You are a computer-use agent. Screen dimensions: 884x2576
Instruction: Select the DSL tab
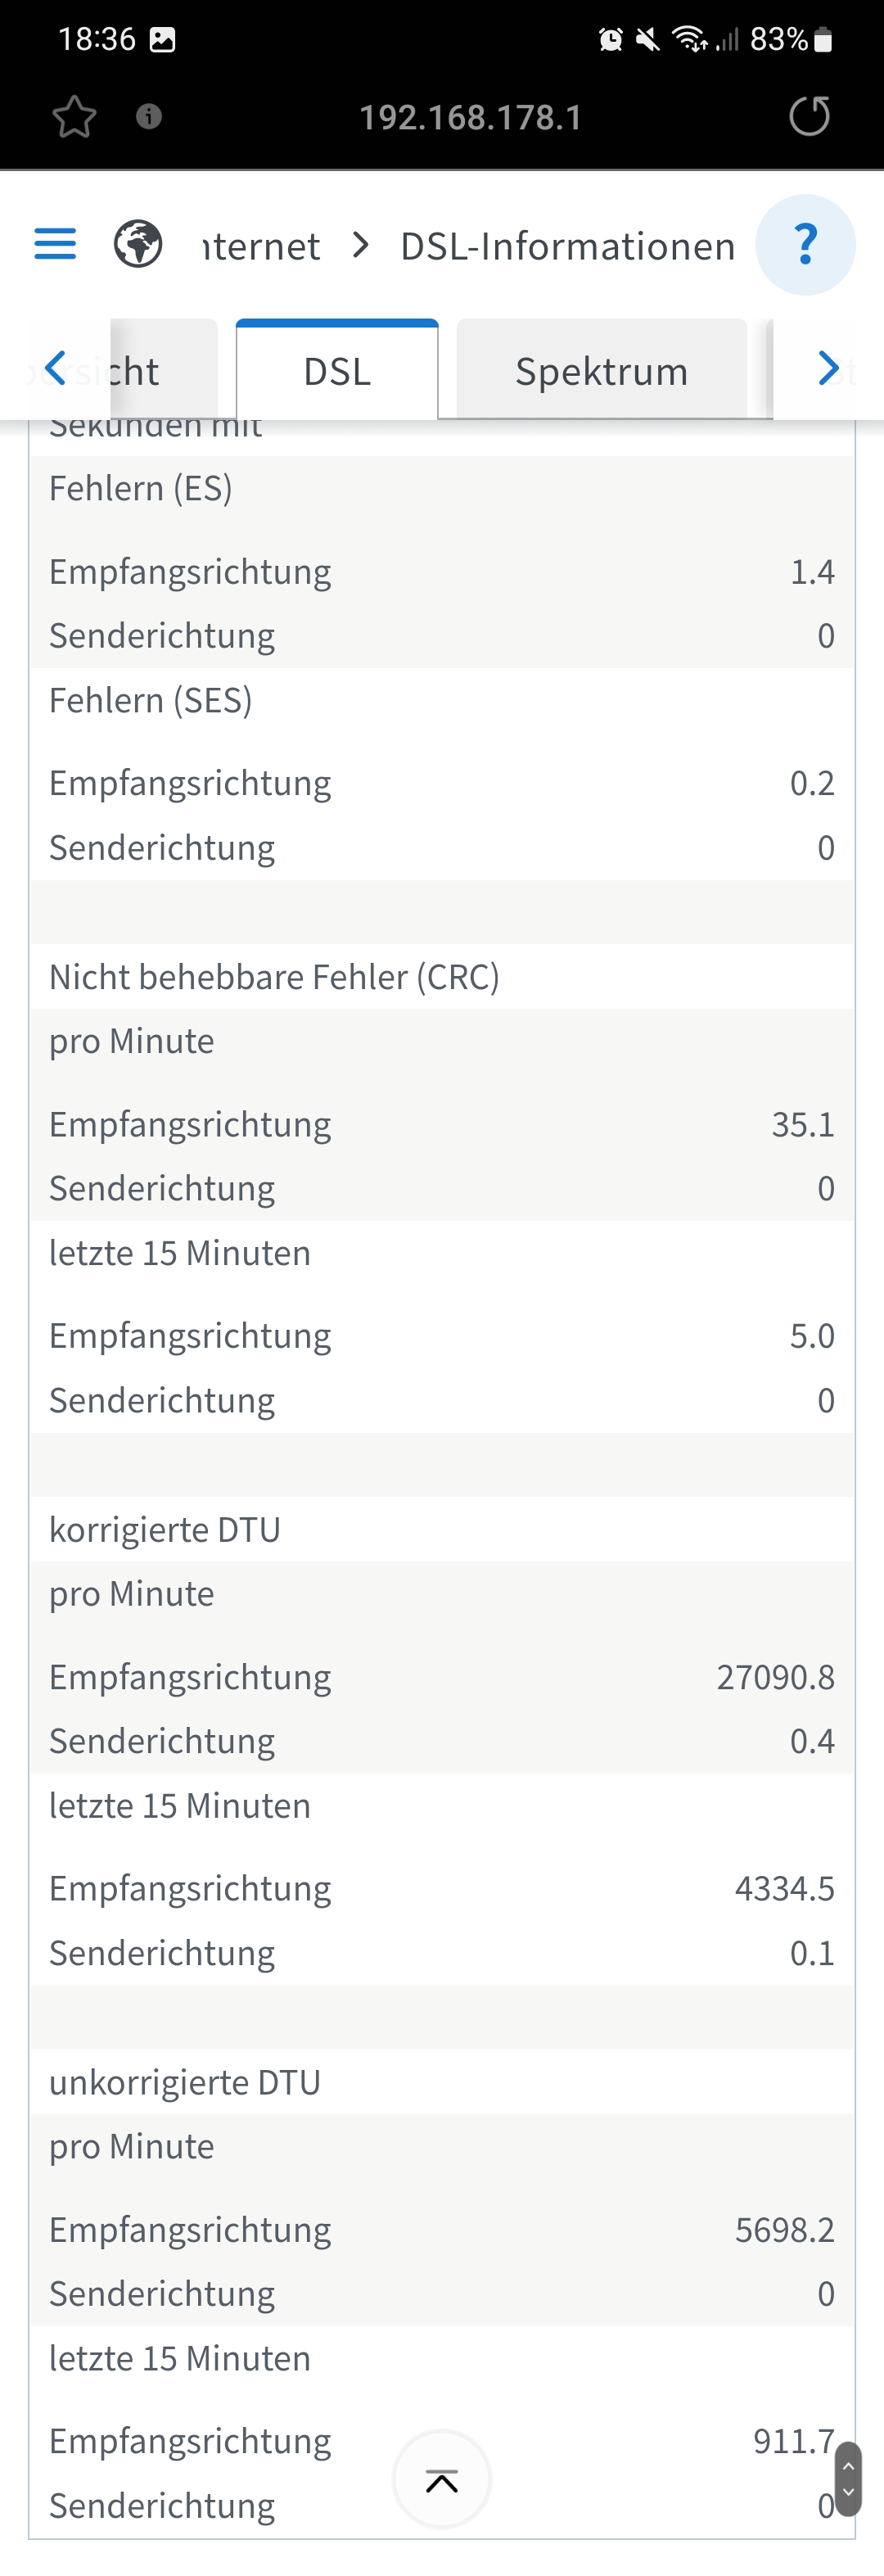tap(337, 371)
